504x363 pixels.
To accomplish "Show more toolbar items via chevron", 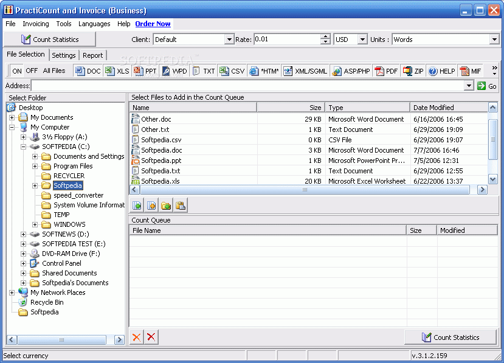I will [x=494, y=71].
